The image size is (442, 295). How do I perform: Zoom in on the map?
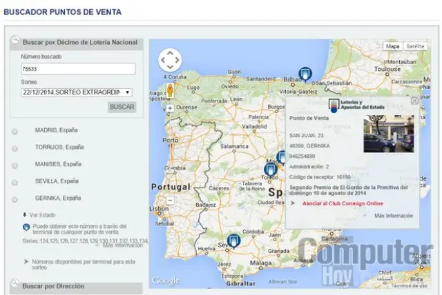pyautogui.click(x=169, y=108)
